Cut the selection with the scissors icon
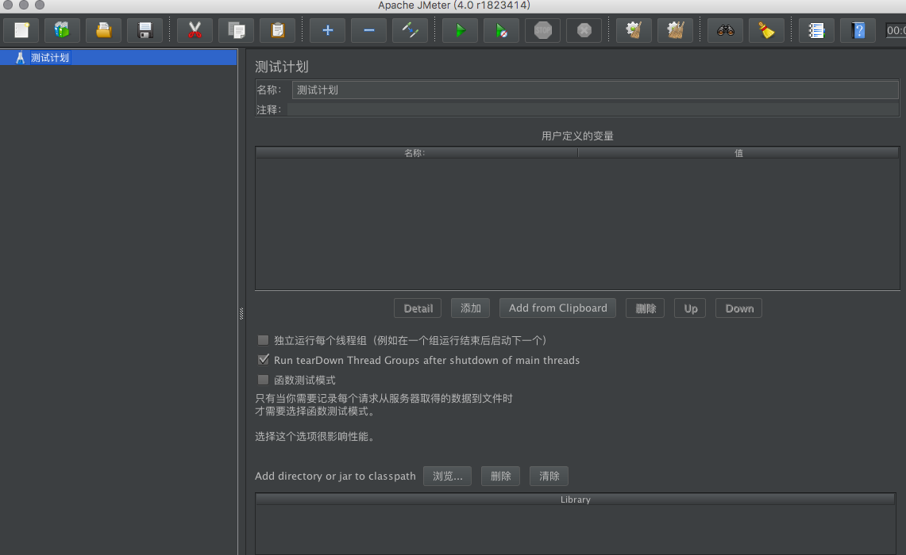 (195, 30)
